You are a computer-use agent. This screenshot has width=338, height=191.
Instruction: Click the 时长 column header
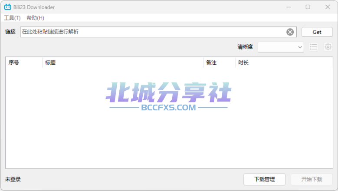pos(284,63)
